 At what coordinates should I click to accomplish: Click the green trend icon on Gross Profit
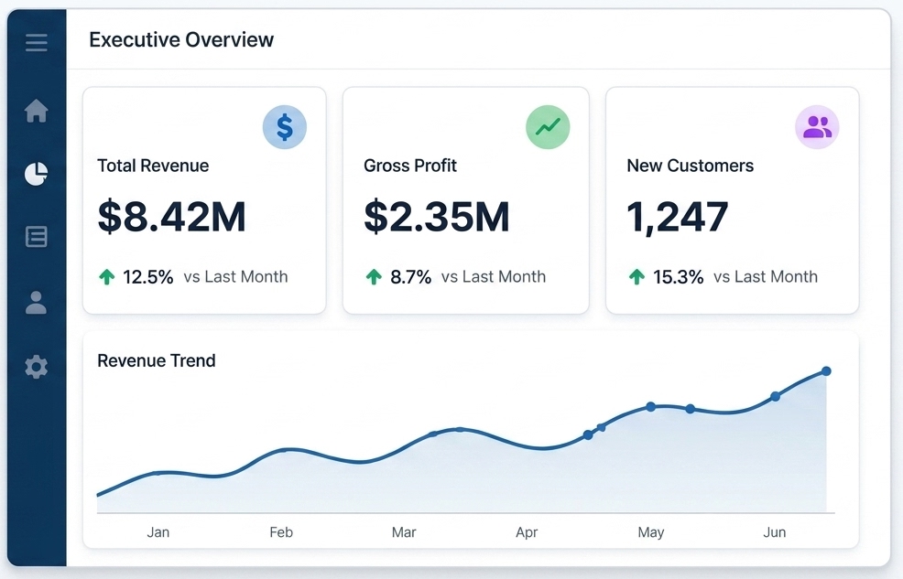[548, 127]
